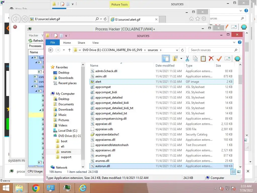The width and height of the screenshot is (257, 193).
Task: Click the DVD Drive (E:) breadcrumb segment
Action: [112, 50]
